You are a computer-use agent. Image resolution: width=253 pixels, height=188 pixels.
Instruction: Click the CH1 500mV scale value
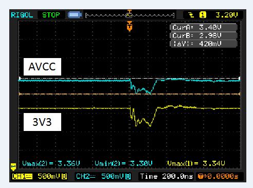tap(49, 176)
